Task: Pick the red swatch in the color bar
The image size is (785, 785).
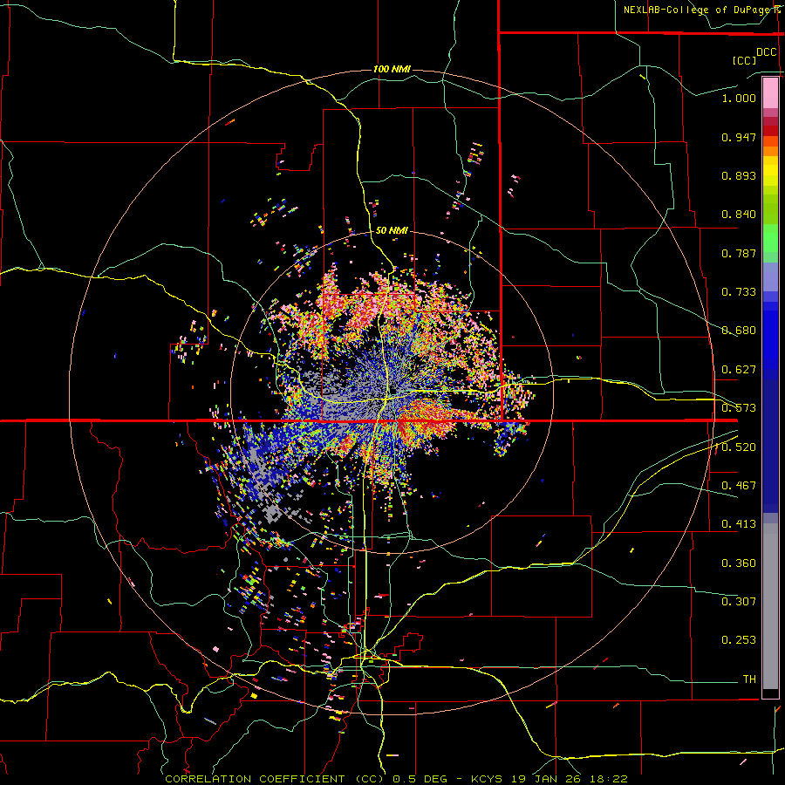Action: click(770, 131)
